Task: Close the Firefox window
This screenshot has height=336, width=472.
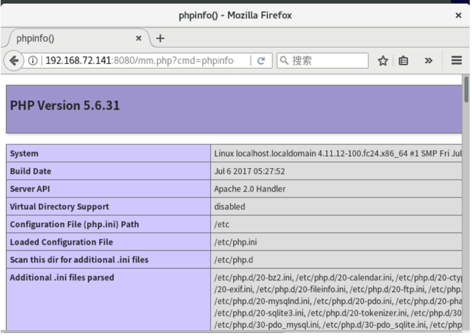Action: (458, 15)
